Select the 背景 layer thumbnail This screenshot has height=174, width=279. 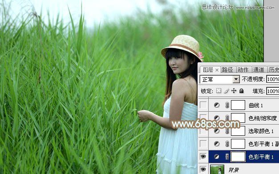[x=217, y=170]
